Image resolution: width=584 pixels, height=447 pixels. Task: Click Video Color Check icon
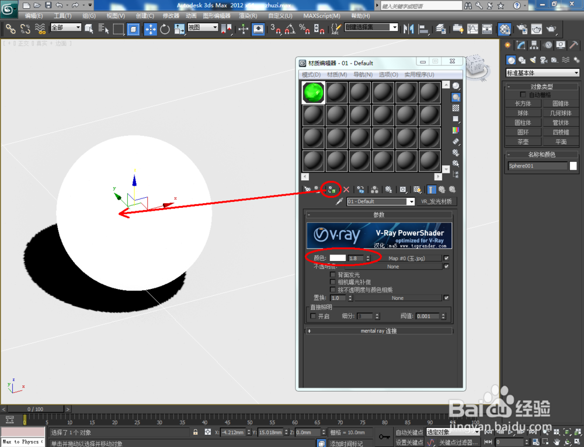coord(456,130)
